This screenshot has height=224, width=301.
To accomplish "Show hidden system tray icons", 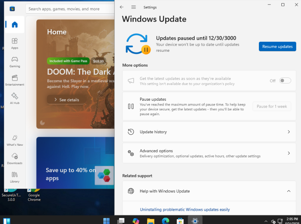I will [266, 221].
